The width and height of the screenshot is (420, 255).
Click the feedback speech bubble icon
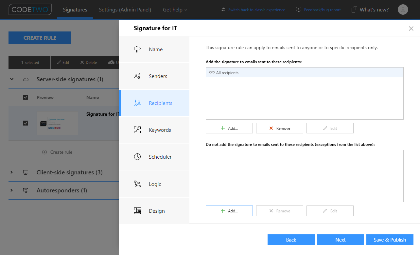(298, 10)
